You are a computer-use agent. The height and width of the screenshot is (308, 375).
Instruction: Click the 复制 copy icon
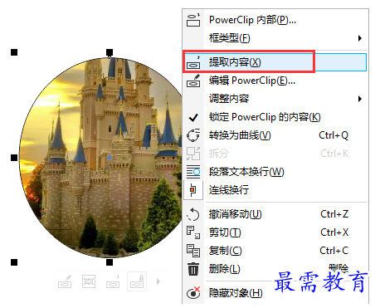tap(193, 251)
